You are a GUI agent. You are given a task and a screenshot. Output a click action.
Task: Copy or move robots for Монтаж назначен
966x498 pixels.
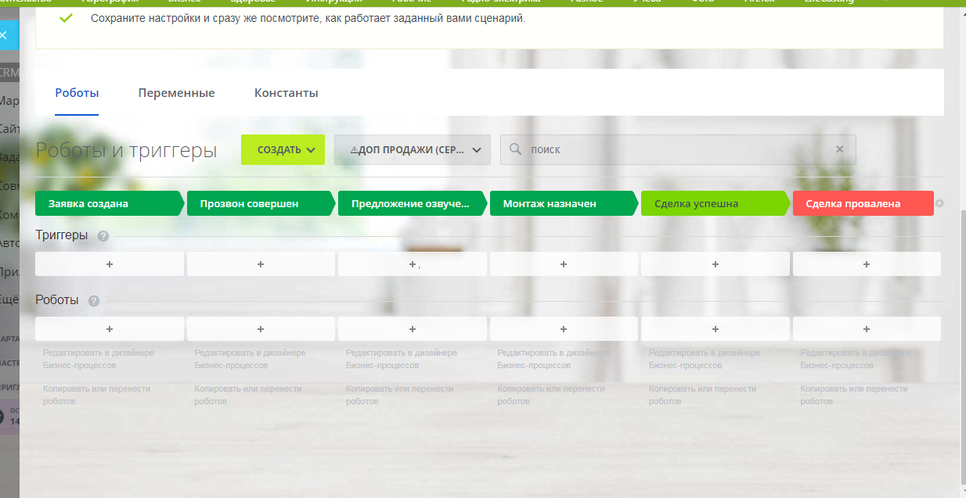pos(551,395)
